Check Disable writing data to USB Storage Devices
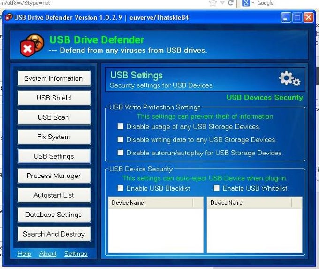 (x=120, y=139)
